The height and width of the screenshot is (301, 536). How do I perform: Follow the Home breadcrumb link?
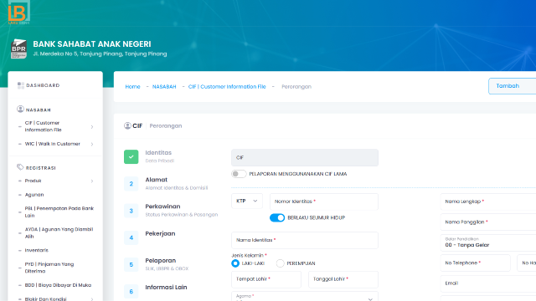(132, 87)
